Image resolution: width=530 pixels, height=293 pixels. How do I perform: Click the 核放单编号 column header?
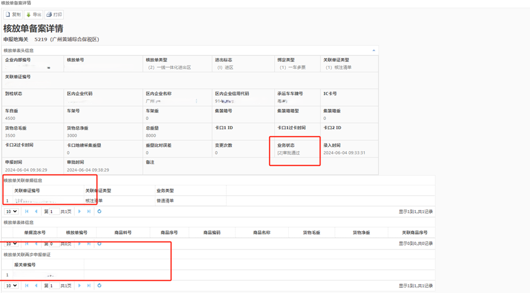[x=77, y=232]
